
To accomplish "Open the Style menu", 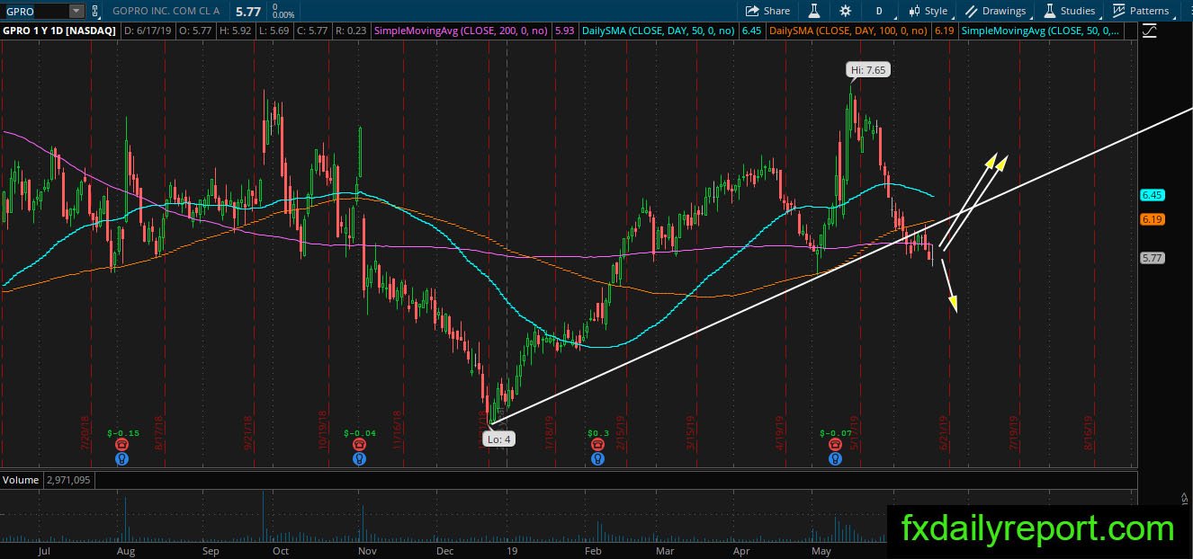I will (x=928, y=11).
